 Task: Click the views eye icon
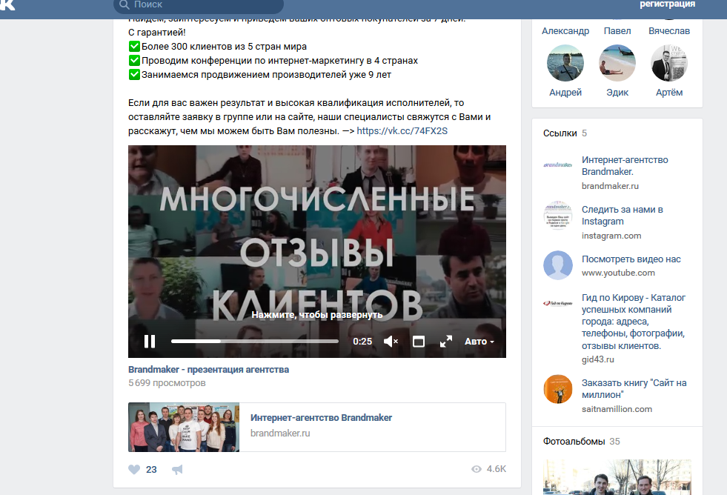click(x=477, y=469)
